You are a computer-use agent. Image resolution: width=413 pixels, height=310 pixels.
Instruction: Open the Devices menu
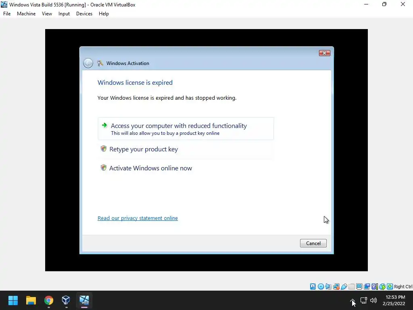[x=84, y=14]
